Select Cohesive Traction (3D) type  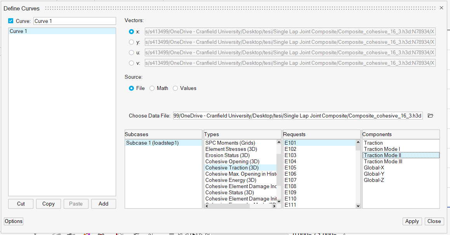(x=240, y=168)
